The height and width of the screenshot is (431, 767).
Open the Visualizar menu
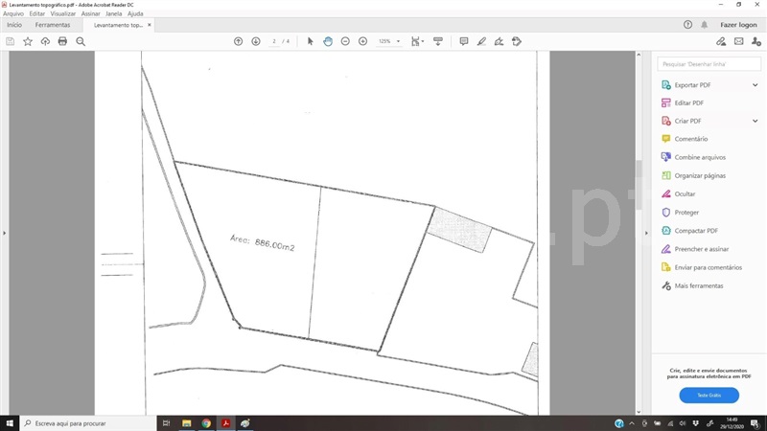pyautogui.click(x=63, y=13)
